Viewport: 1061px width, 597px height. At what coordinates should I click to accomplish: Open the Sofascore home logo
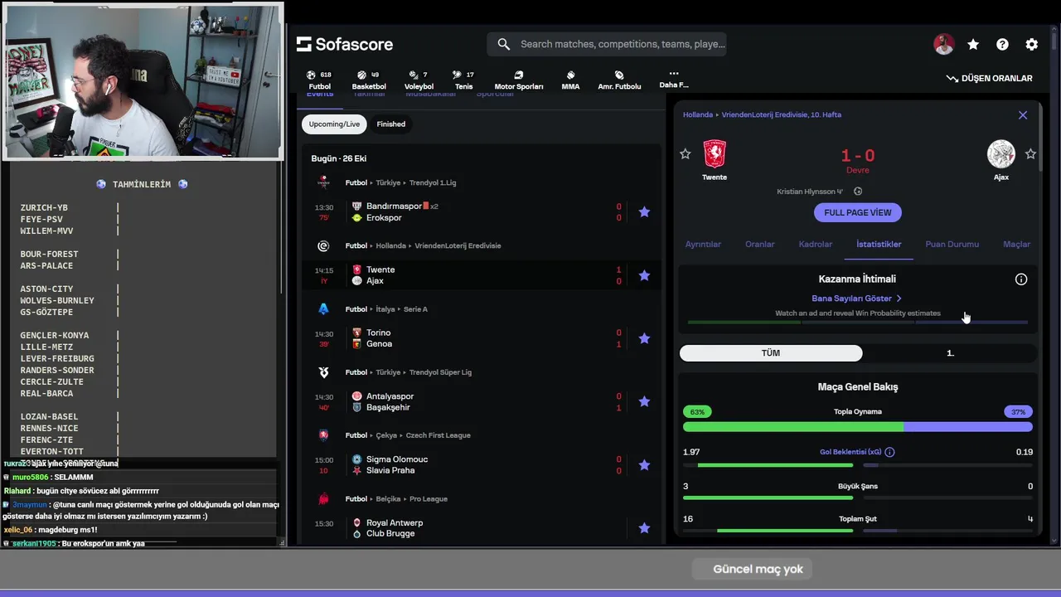coord(345,44)
